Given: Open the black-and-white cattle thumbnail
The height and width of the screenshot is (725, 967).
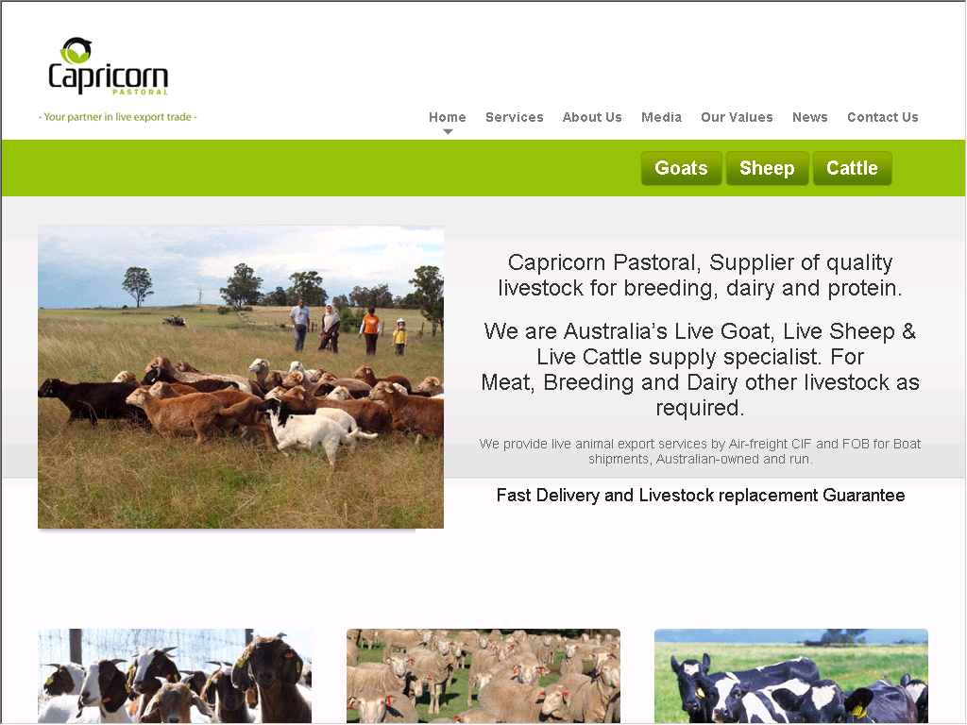Looking at the screenshot, I should point(790,676).
